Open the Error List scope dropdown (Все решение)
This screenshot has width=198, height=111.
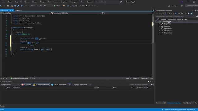click(10, 85)
